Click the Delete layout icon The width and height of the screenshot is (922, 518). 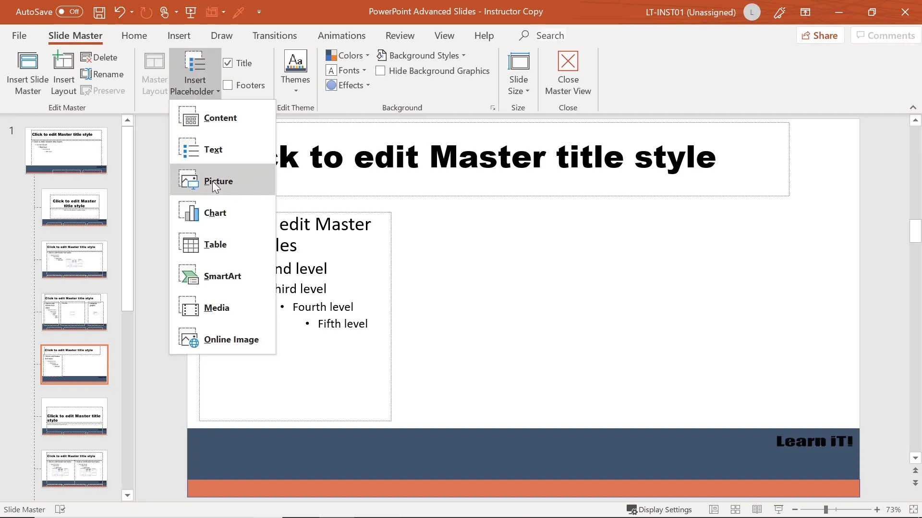point(99,57)
